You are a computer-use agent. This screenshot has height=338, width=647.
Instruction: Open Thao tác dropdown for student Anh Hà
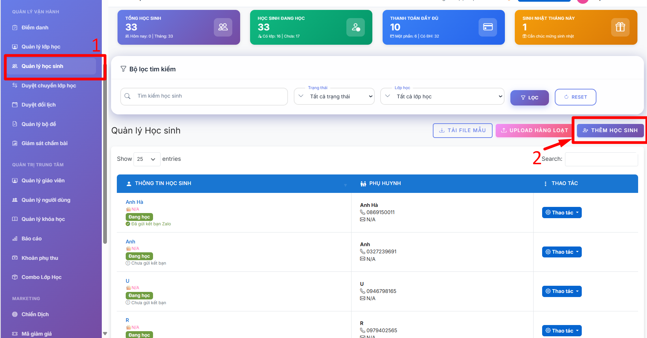[x=562, y=213]
